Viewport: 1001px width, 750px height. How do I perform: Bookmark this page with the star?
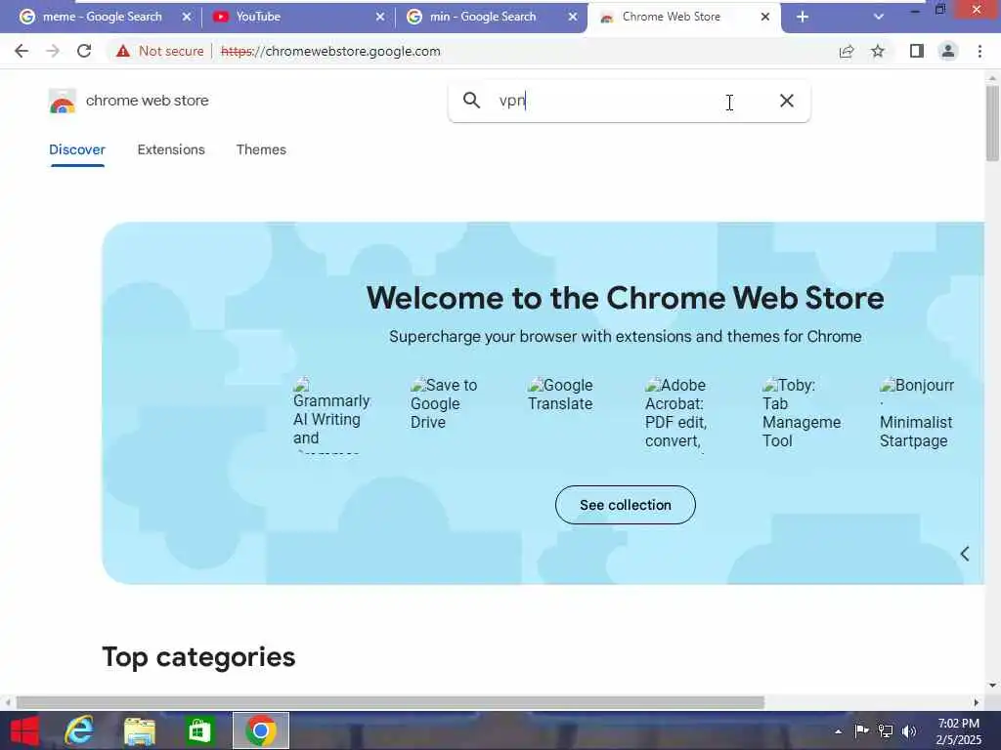(878, 51)
